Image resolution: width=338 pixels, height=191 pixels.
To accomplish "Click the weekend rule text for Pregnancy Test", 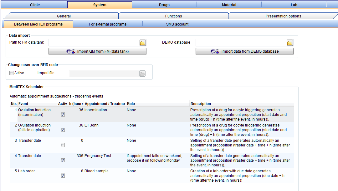I will click(154, 158).
